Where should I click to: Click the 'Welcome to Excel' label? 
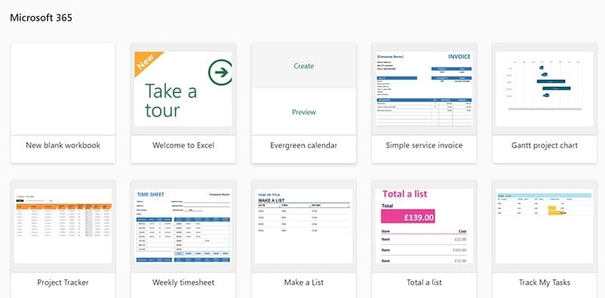(183, 145)
